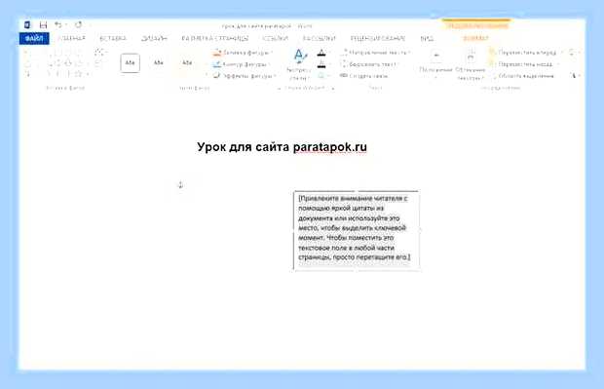Open the Заливка фигуры dropdown arrow
The height and width of the screenshot is (389, 604).
click(x=271, y=53)
